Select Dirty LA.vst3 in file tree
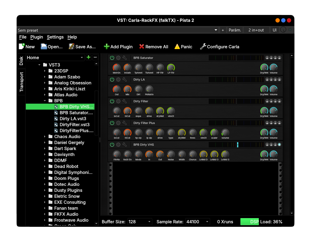Image resolution: width=311 pixels, height=245 pixels. pos(73,119)
